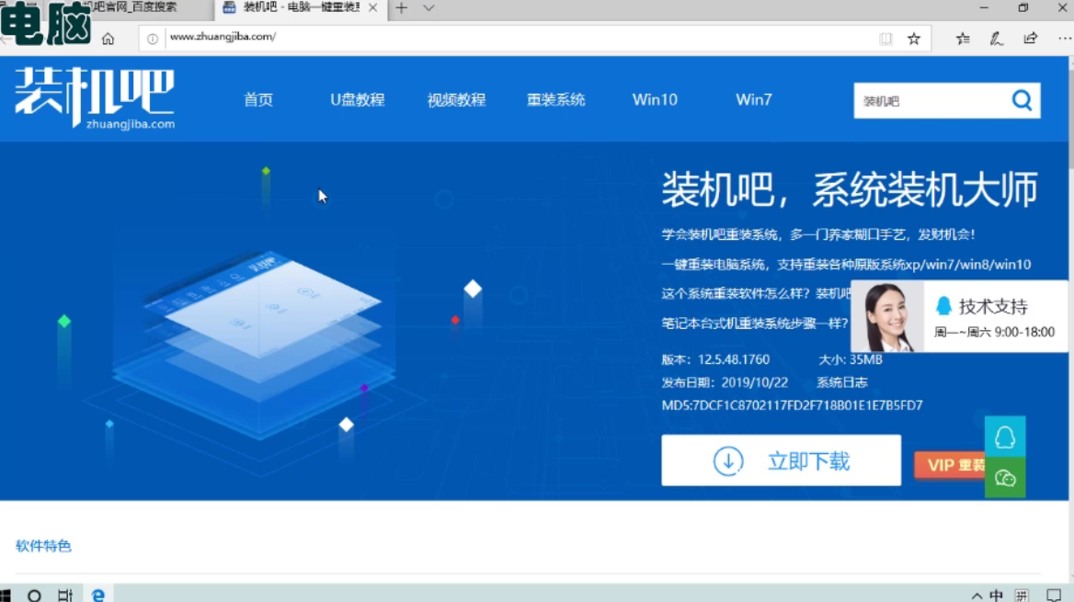Screen dimensions: 1074x602
Task: Open a new browser tab
Action: (x=402, y=8)
